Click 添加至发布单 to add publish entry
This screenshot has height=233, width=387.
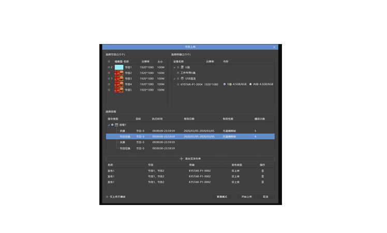pos(190,158)
